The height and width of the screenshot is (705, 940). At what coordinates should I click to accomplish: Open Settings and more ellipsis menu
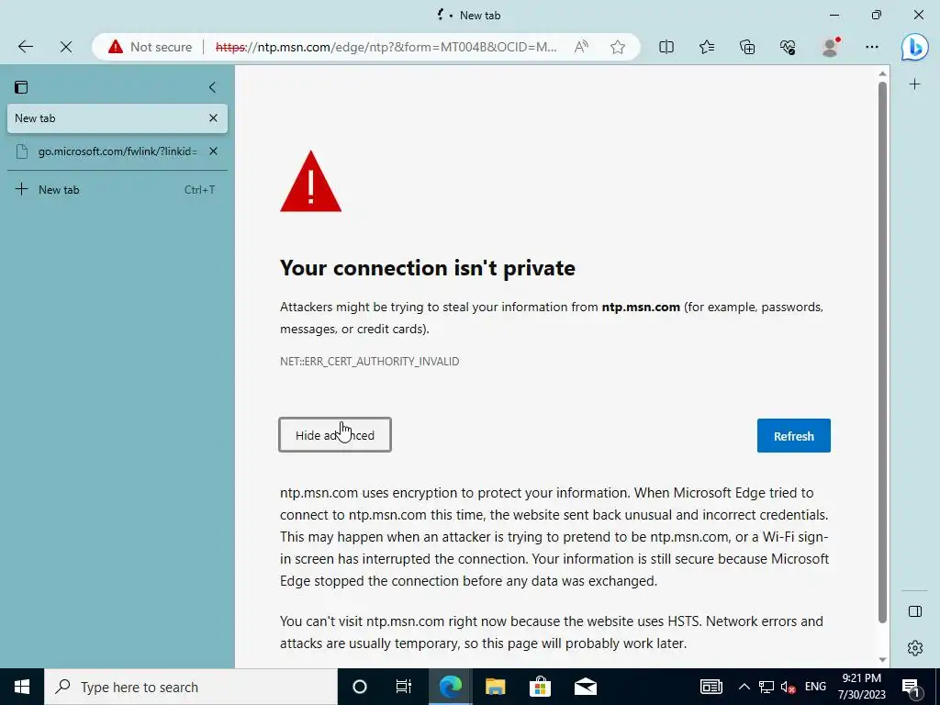[872, 47]
